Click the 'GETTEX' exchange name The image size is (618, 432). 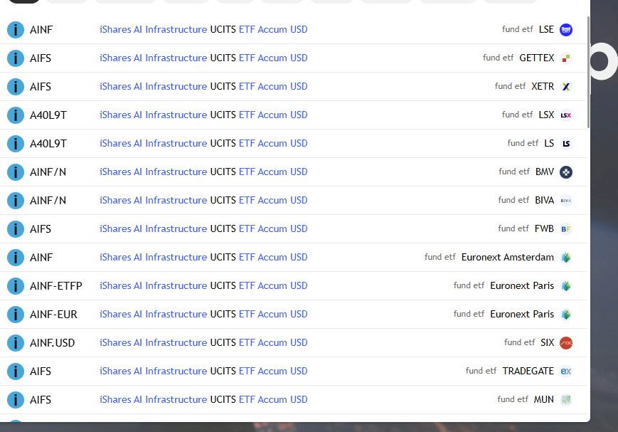click(537, 58)
